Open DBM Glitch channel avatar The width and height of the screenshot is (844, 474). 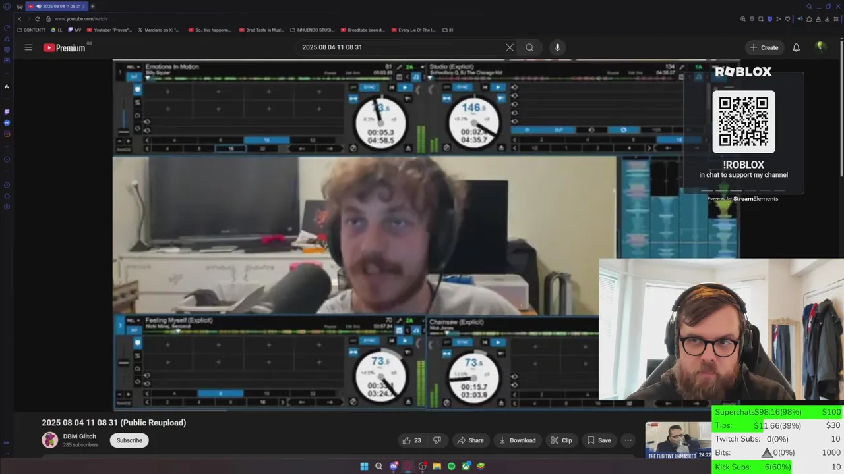pyautogui.click(x=49, y=440)
